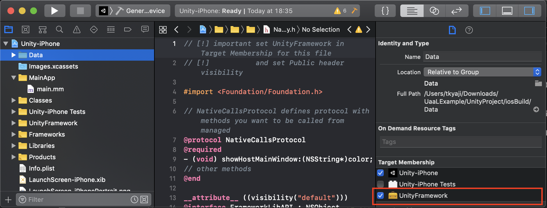Uncheck UnityFramework target membership
The width and height of the screenshot is (547, 208).
tap(380, 196)
